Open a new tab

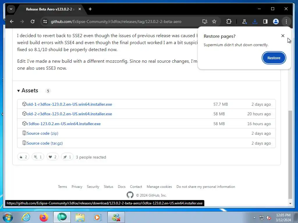click(90, 9)
